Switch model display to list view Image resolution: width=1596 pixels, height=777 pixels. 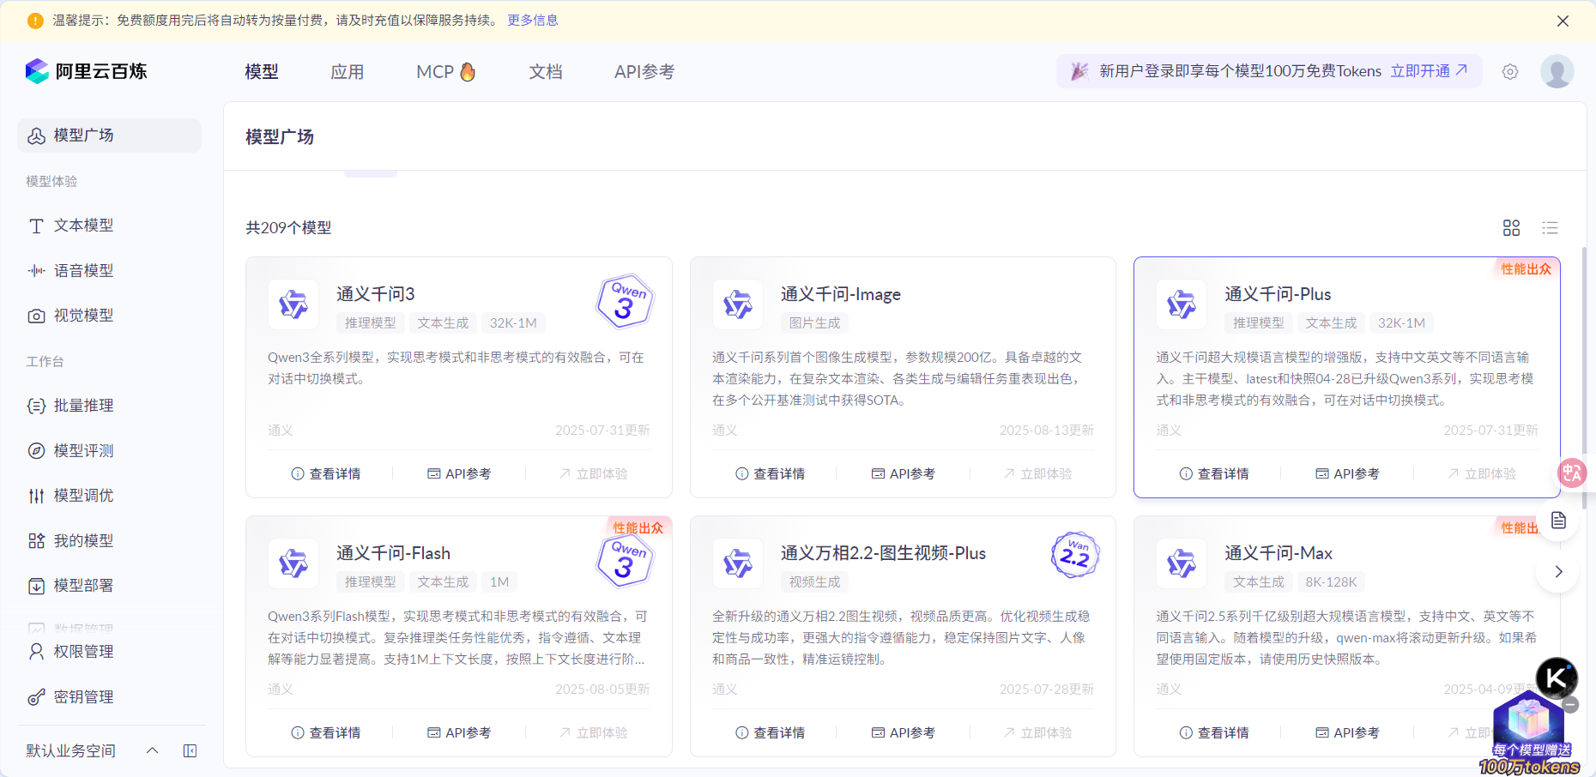click(x=1550, y=227)
